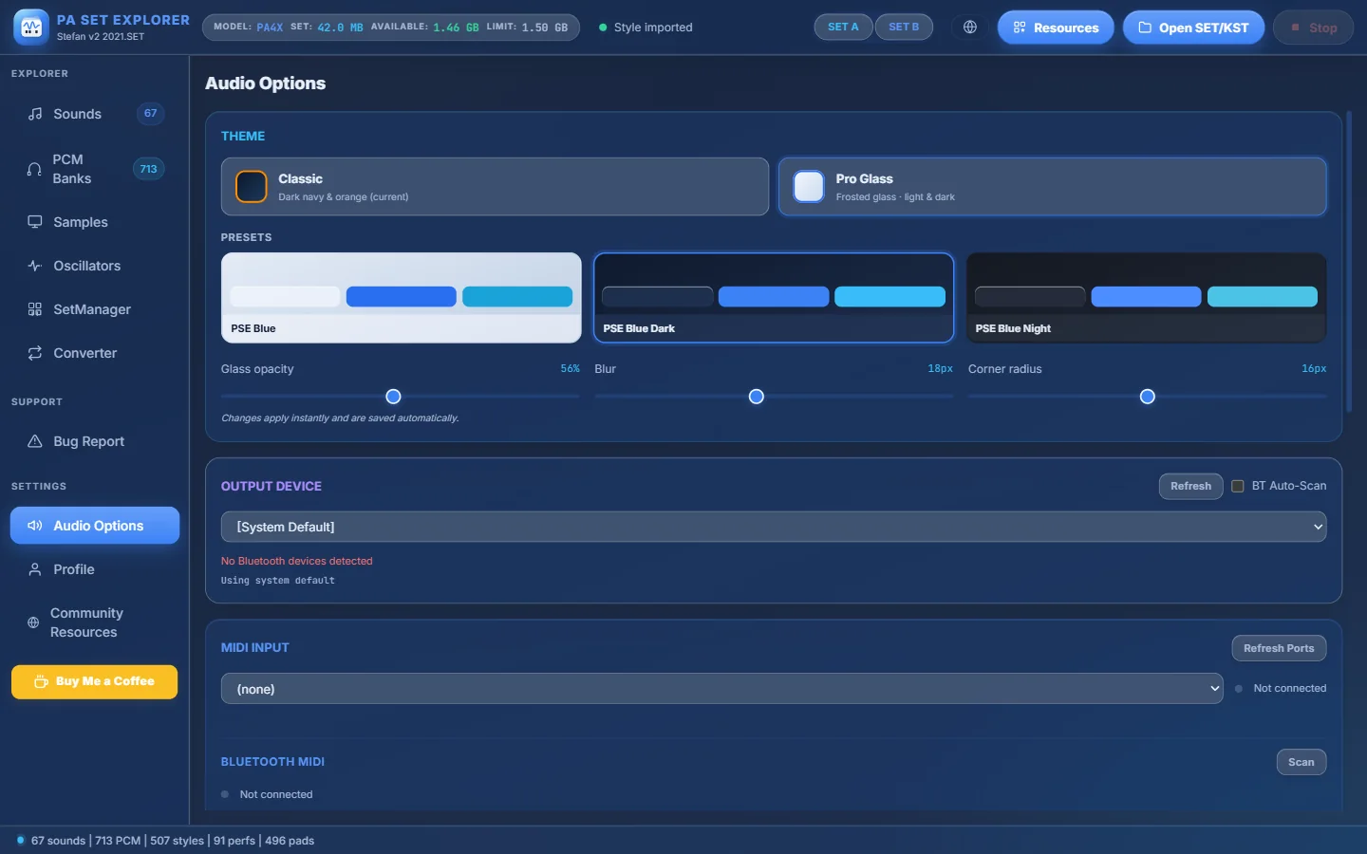Viewport: 1367px width, 854px height.
Task: Click the Stop button
Action: tap(1313, 28)
